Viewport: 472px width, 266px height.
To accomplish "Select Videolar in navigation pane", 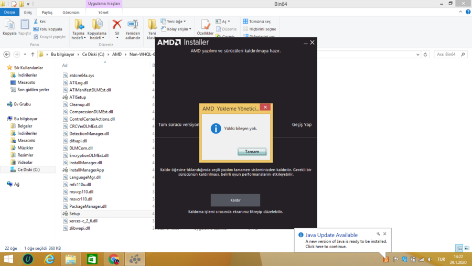I will [25, 162].
